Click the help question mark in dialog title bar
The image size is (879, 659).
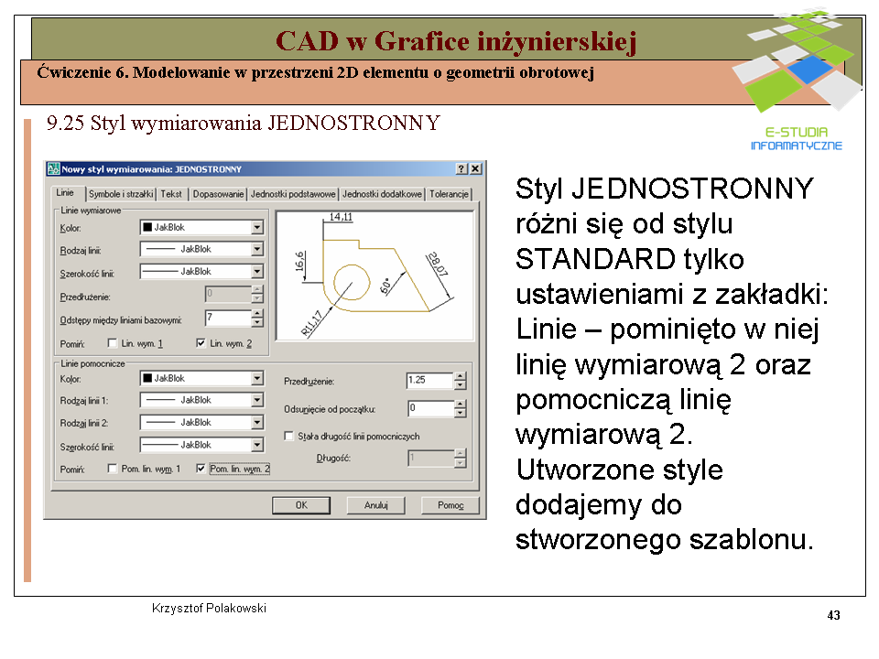pos(461,169)
